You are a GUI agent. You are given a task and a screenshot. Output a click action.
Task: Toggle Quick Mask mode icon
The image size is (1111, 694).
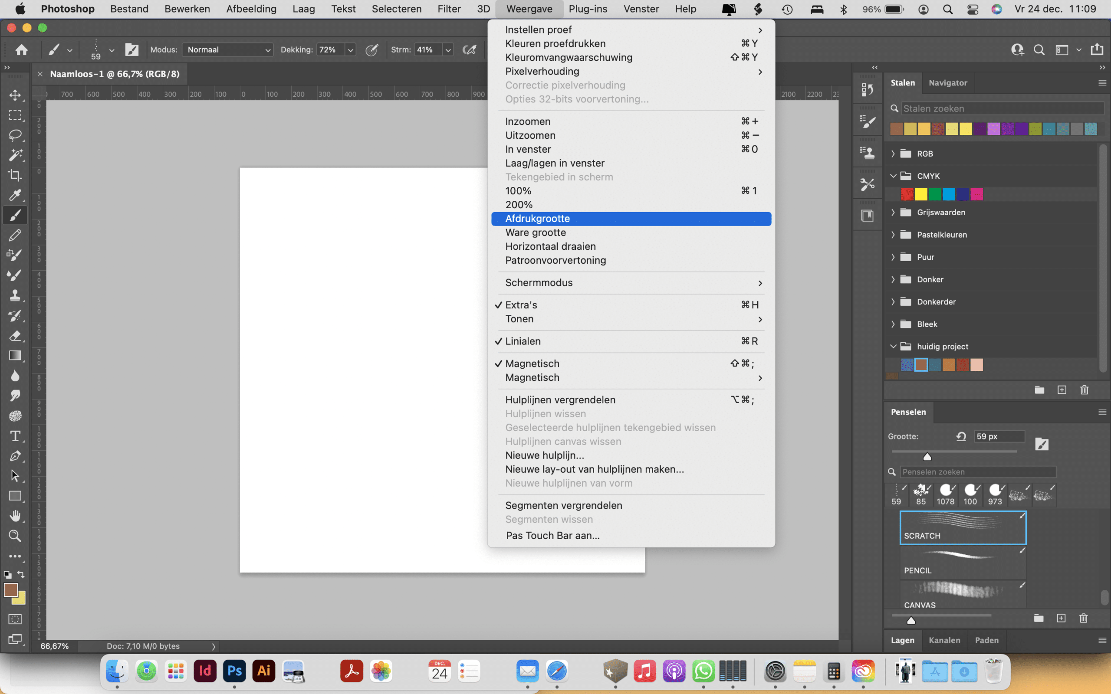(x=15, y=619)
